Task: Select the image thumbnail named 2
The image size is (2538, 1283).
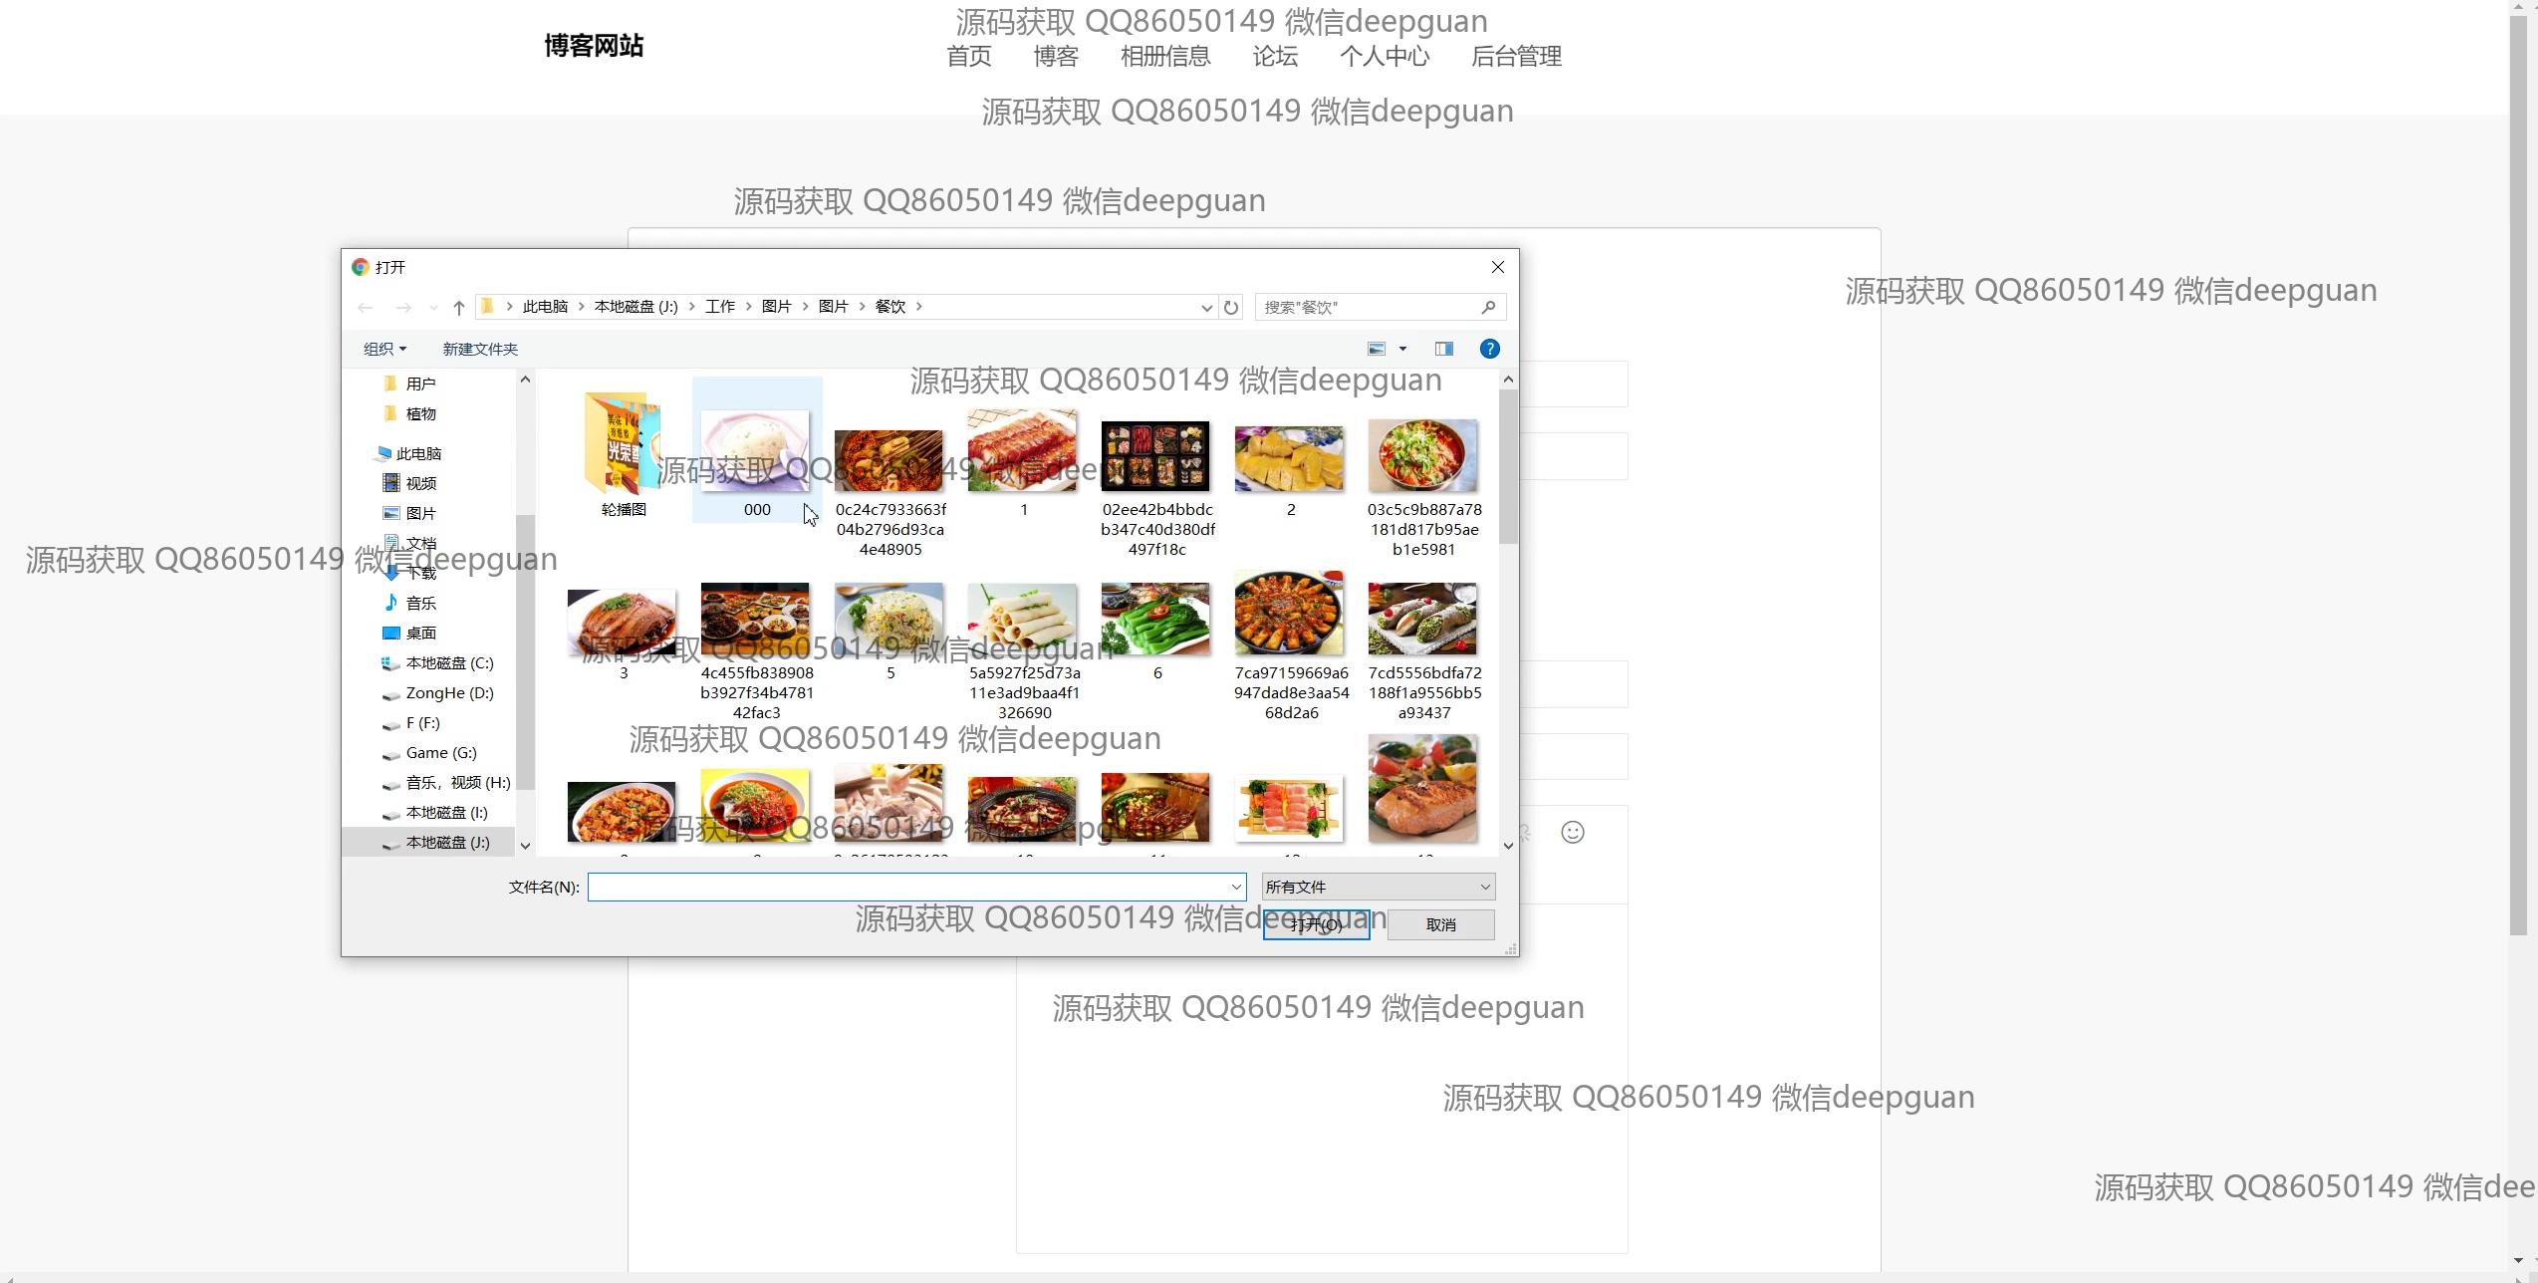Action: pos(1290,459)
